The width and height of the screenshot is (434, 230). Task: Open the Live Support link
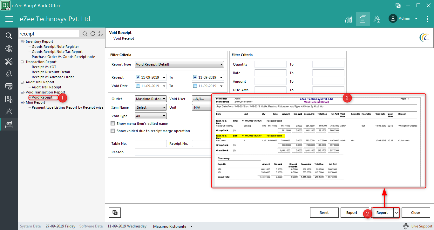422,226
